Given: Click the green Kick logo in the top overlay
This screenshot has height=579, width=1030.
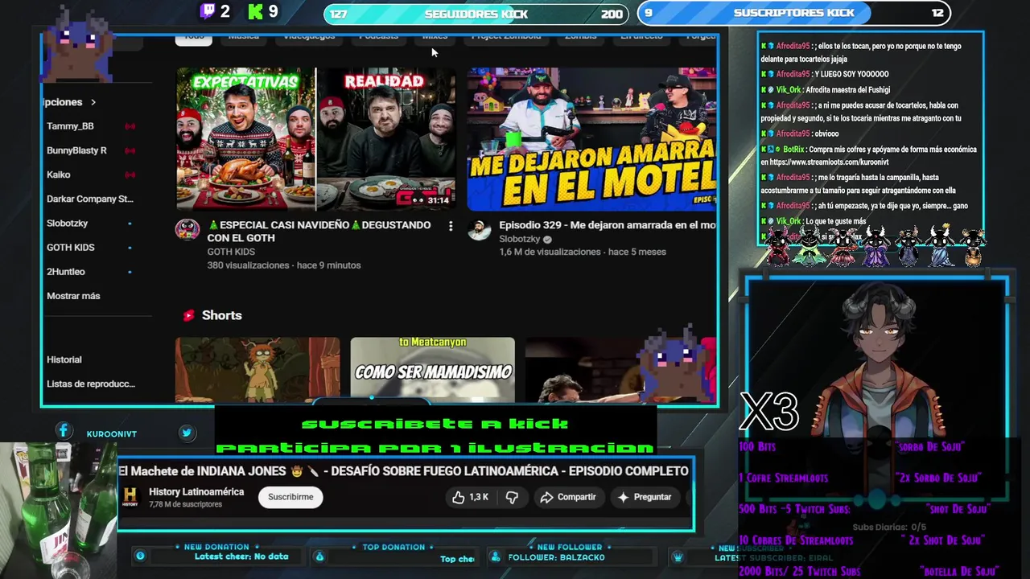Looking at the screenshot, I should [256, 11].
